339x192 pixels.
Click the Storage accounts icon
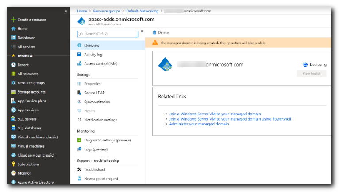13,92
